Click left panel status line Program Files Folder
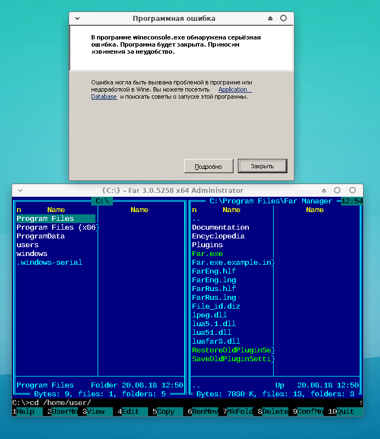Image resolution: width=380 pixels, height=439 pixels. click(x=100, y=385)
